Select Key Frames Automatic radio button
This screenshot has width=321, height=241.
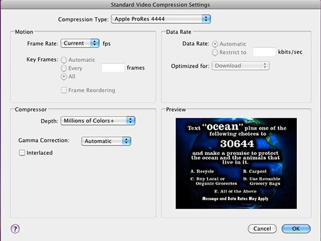tap(64, 60)
